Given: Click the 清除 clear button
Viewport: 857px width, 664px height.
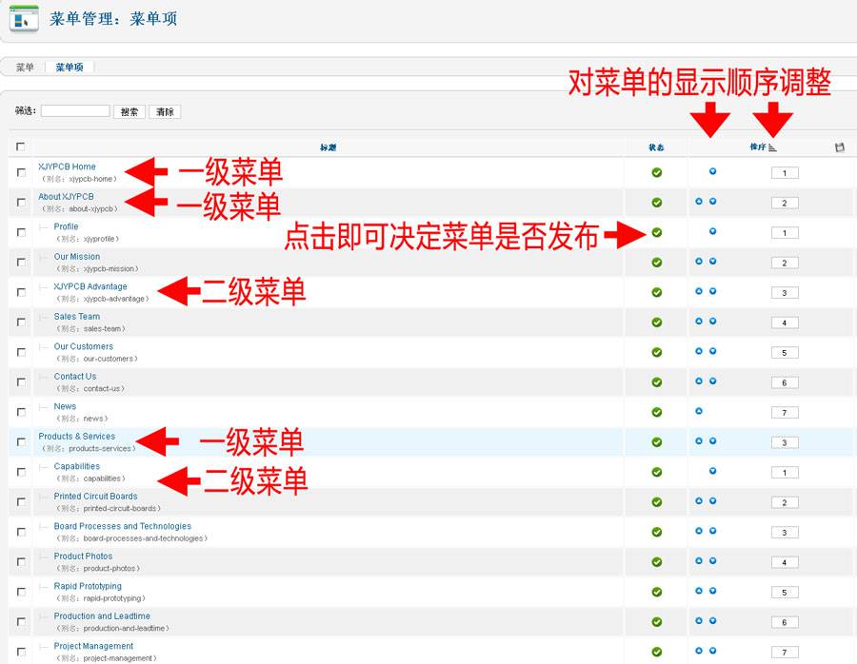Looking at the screenshot, I should 164,111.
